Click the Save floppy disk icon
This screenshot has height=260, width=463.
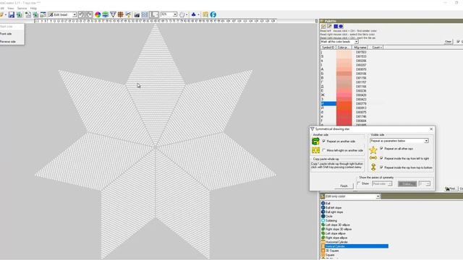point(12,14)
